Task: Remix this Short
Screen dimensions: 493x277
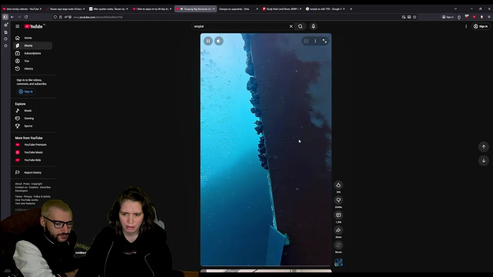Action: click(x=339, y=245)
